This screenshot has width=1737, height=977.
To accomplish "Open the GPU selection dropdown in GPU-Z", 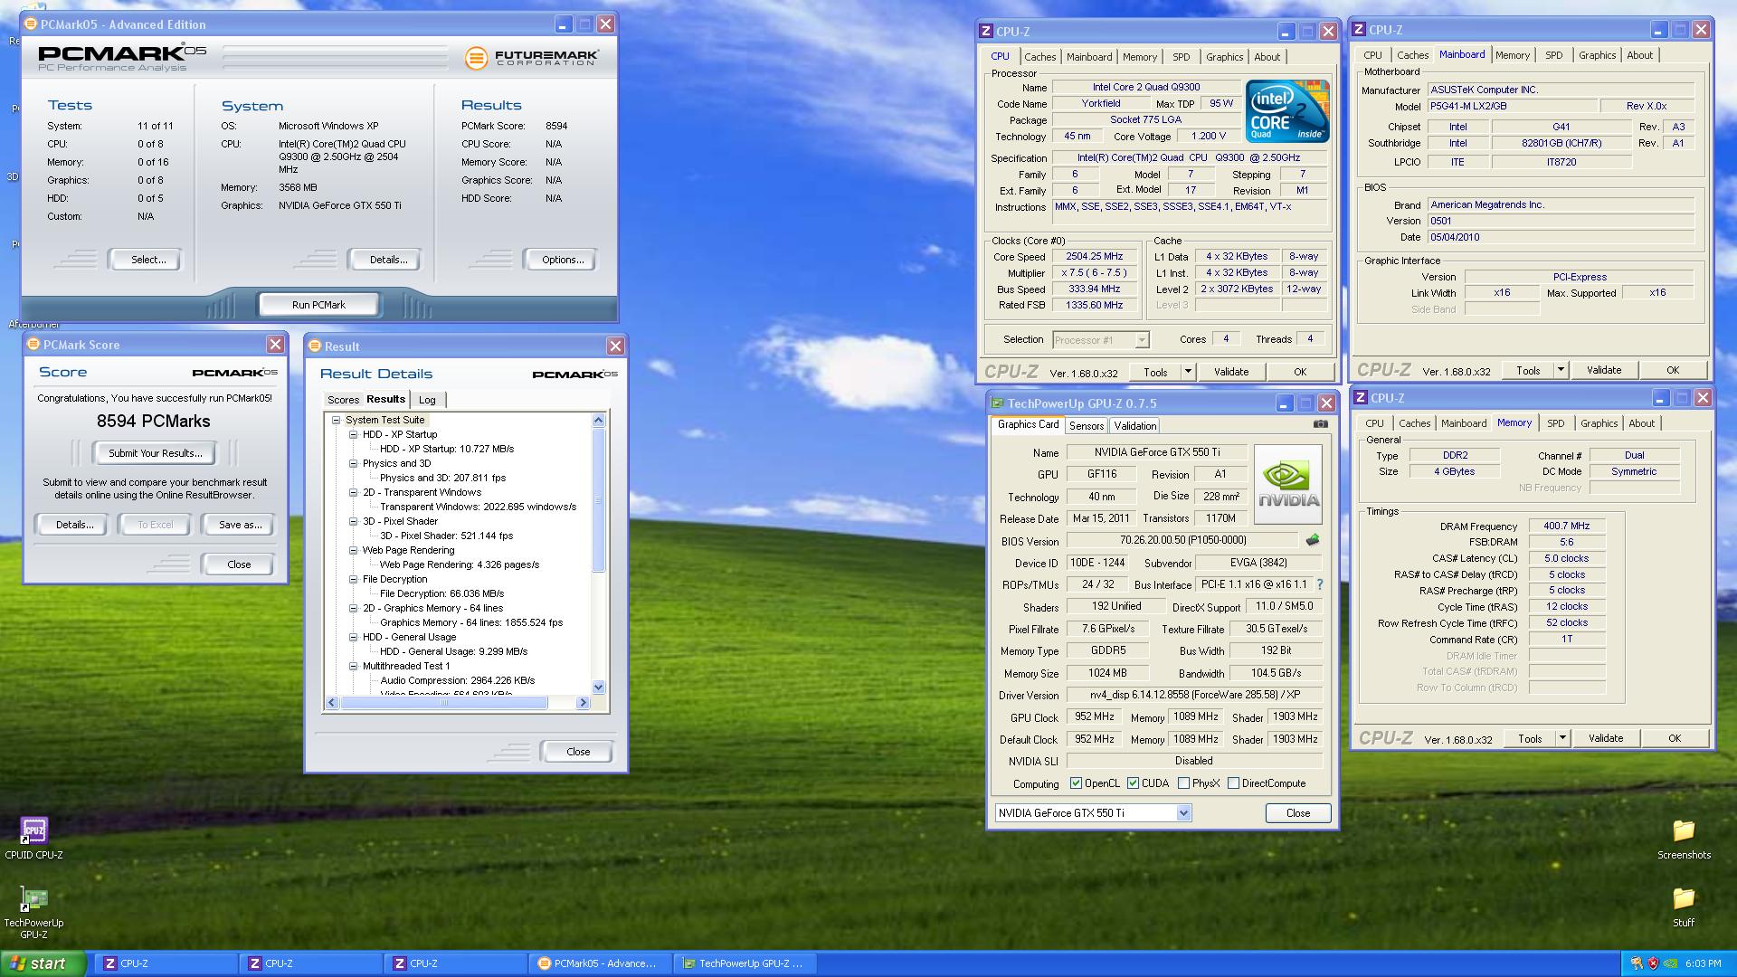I will (1183, 813).
